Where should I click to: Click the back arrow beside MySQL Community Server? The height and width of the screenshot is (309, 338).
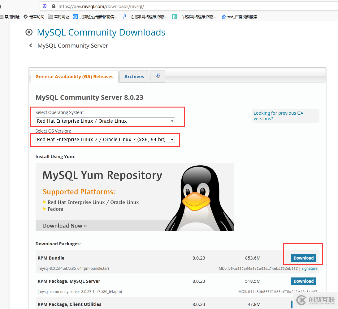[31, 45]
